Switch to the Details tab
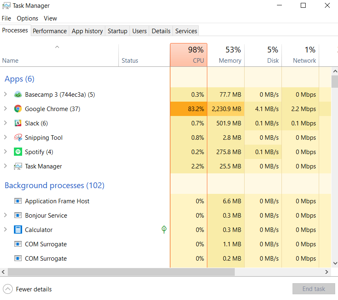Screen dimensions: 338x300 (161, 31)
